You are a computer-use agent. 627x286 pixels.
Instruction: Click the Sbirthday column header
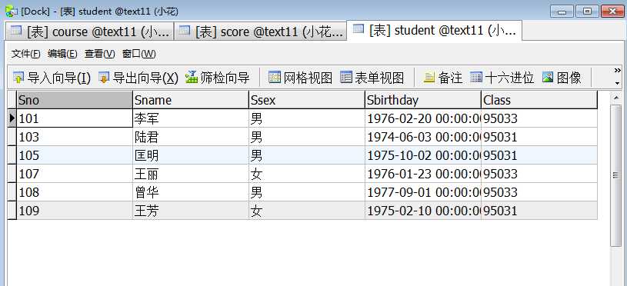(x=423, y=100)
